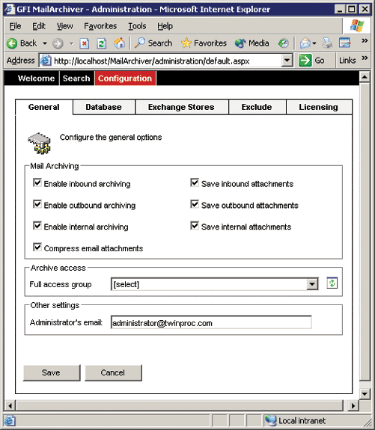Click the History toolbar icon
Image resolution: width=375 pixels, height=430 pixels.
coord(283,43)
